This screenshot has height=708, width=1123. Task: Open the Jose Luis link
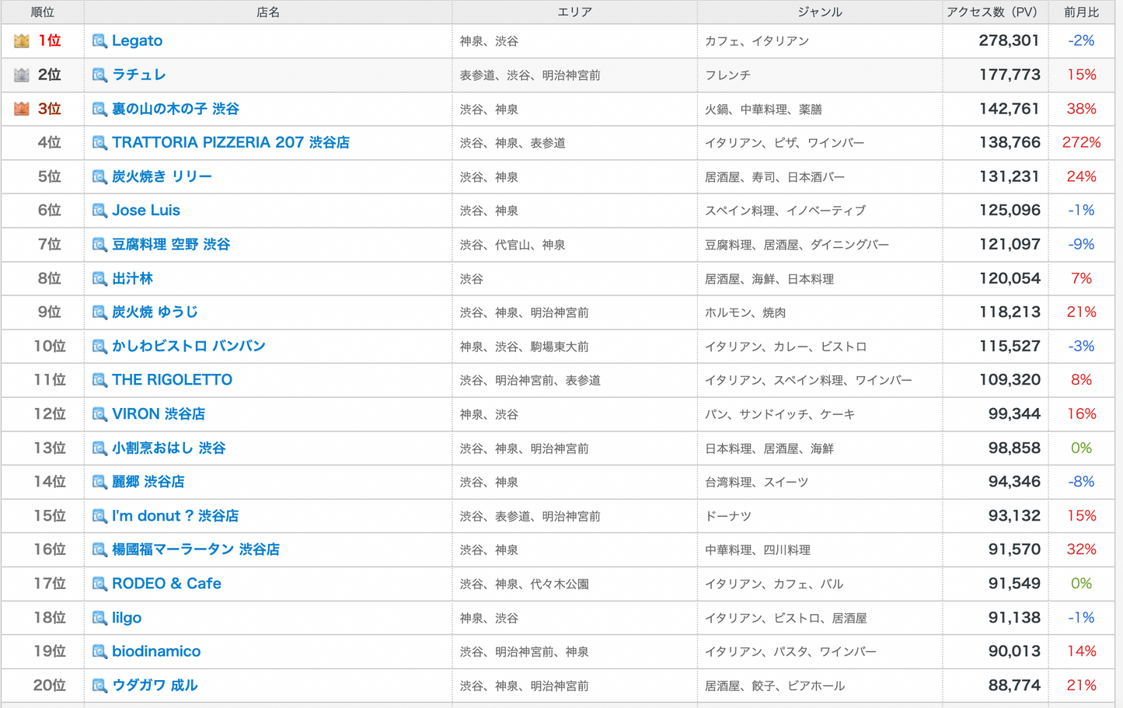[x=146, y=211]
